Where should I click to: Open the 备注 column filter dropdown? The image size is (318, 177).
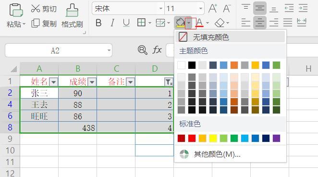(x=130, y=82)
